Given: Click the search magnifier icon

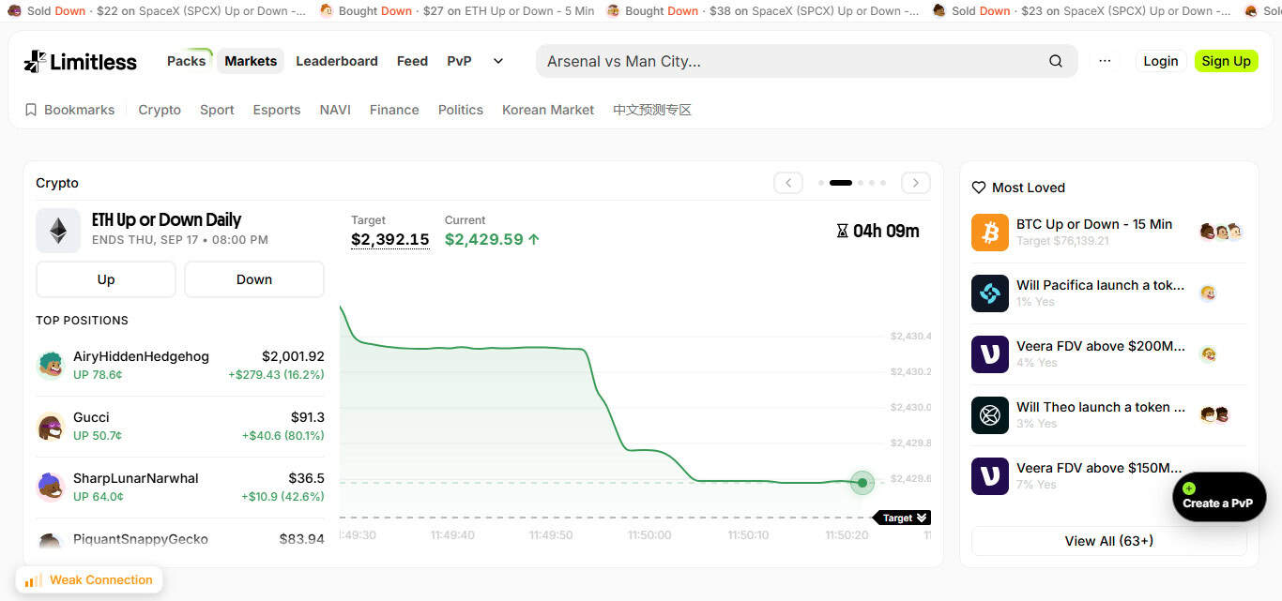Looking at the screenshot, I should (x=1056, y=61).
